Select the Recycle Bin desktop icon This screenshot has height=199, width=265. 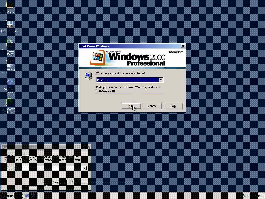(9, 65)
